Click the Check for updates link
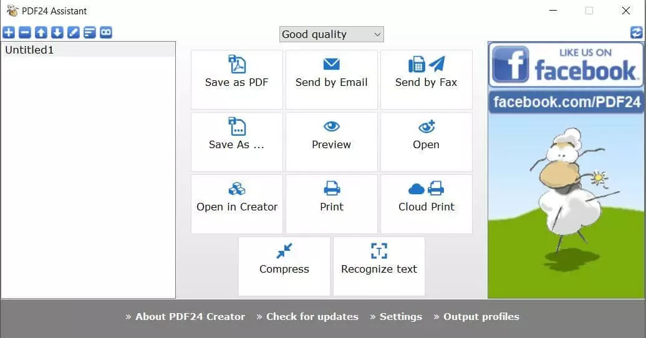The height and width of the screenshot is (338, 646). (312, 317)
